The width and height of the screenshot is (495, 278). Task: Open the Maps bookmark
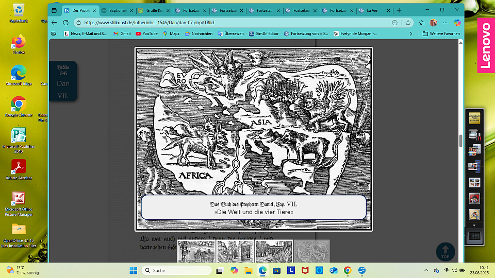pos(171,34)
